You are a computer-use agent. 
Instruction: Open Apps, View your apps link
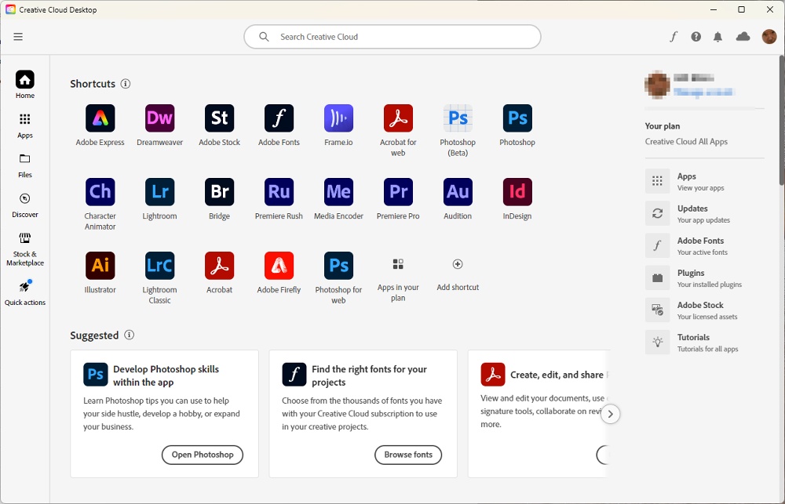click(x=704, y=182)
